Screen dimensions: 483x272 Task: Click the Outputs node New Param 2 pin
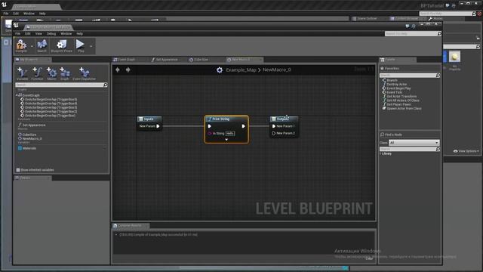(x=273, y=133)
